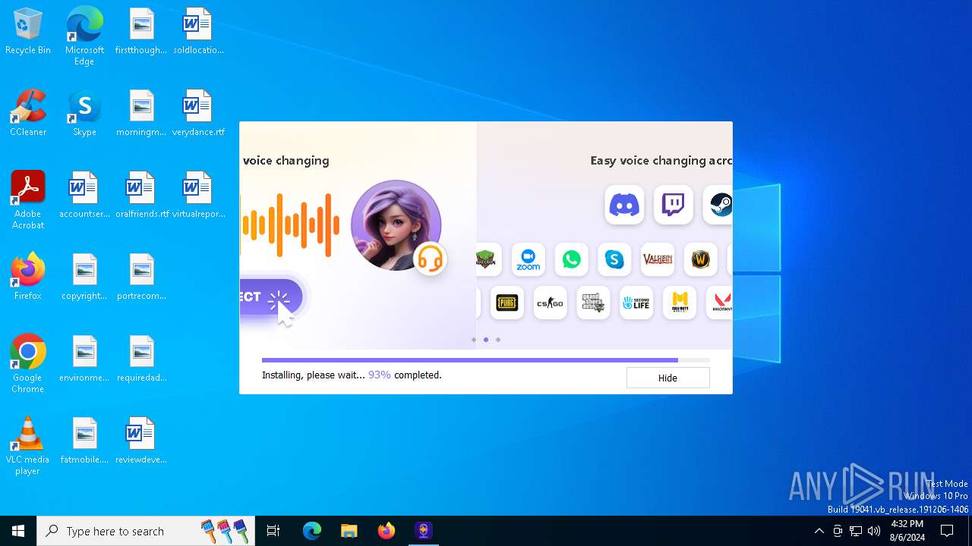
Task: Select the fatmobile... image file on desktop
Action: click(x=84, y=441)
